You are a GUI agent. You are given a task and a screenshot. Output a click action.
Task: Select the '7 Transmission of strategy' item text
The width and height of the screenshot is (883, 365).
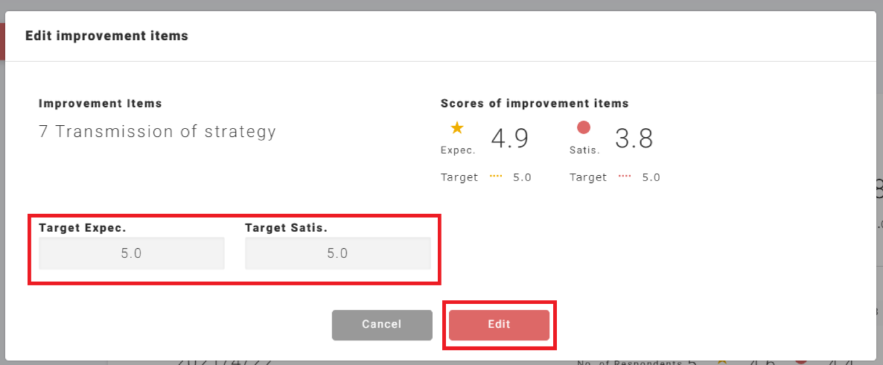(x=157, y=132)
